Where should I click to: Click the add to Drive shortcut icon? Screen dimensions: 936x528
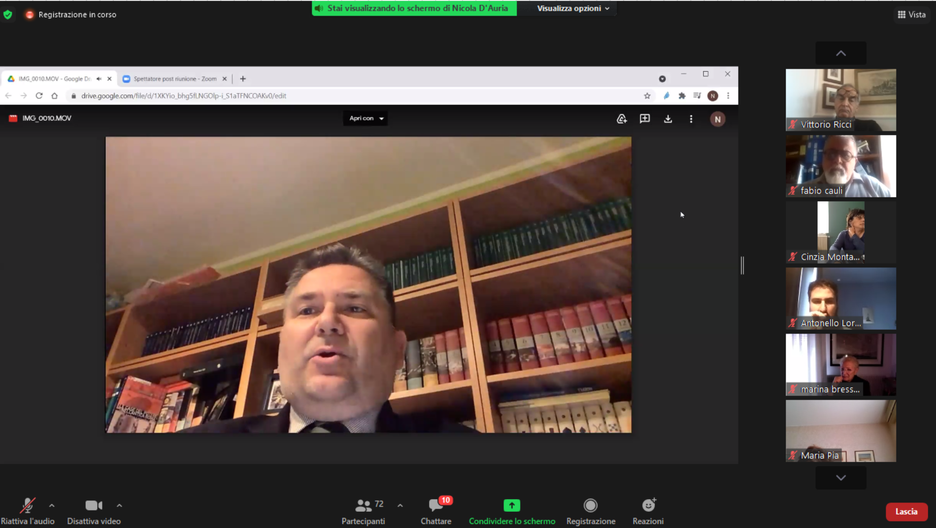pyautogui.click(x=621, y=119)
